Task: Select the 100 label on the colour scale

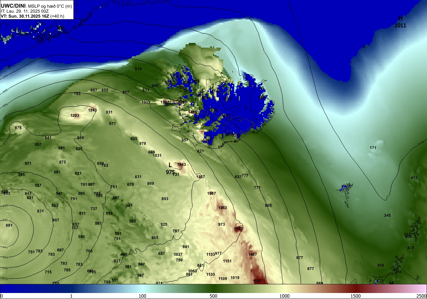Action: pos(142,296)
